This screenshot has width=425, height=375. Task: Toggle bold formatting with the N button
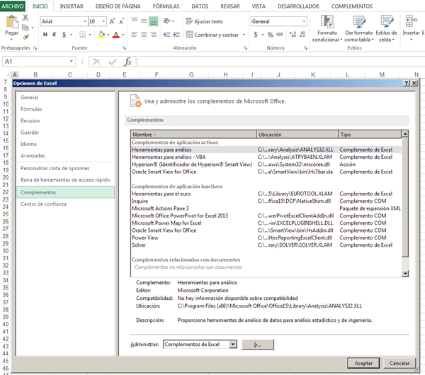click(44, 35)
